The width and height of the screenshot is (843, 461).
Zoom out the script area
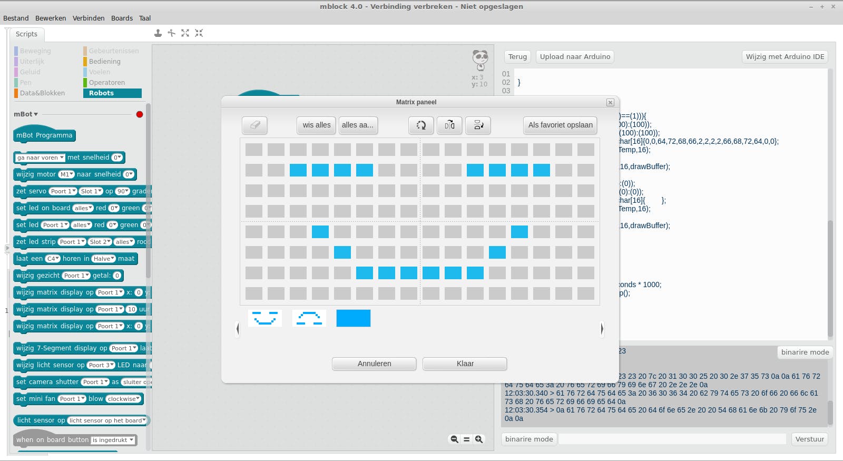point(454,439)
